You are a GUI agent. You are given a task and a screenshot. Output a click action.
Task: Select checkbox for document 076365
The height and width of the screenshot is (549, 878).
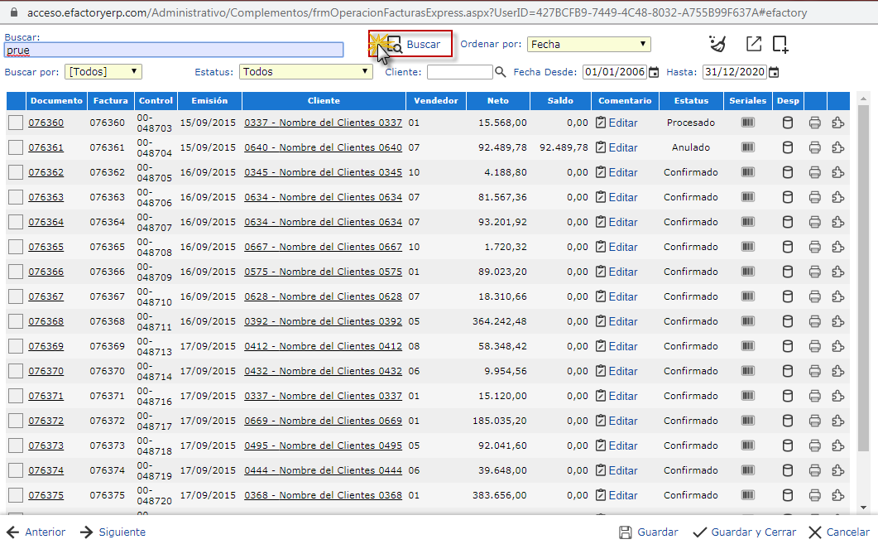click(x=16, y=247)
